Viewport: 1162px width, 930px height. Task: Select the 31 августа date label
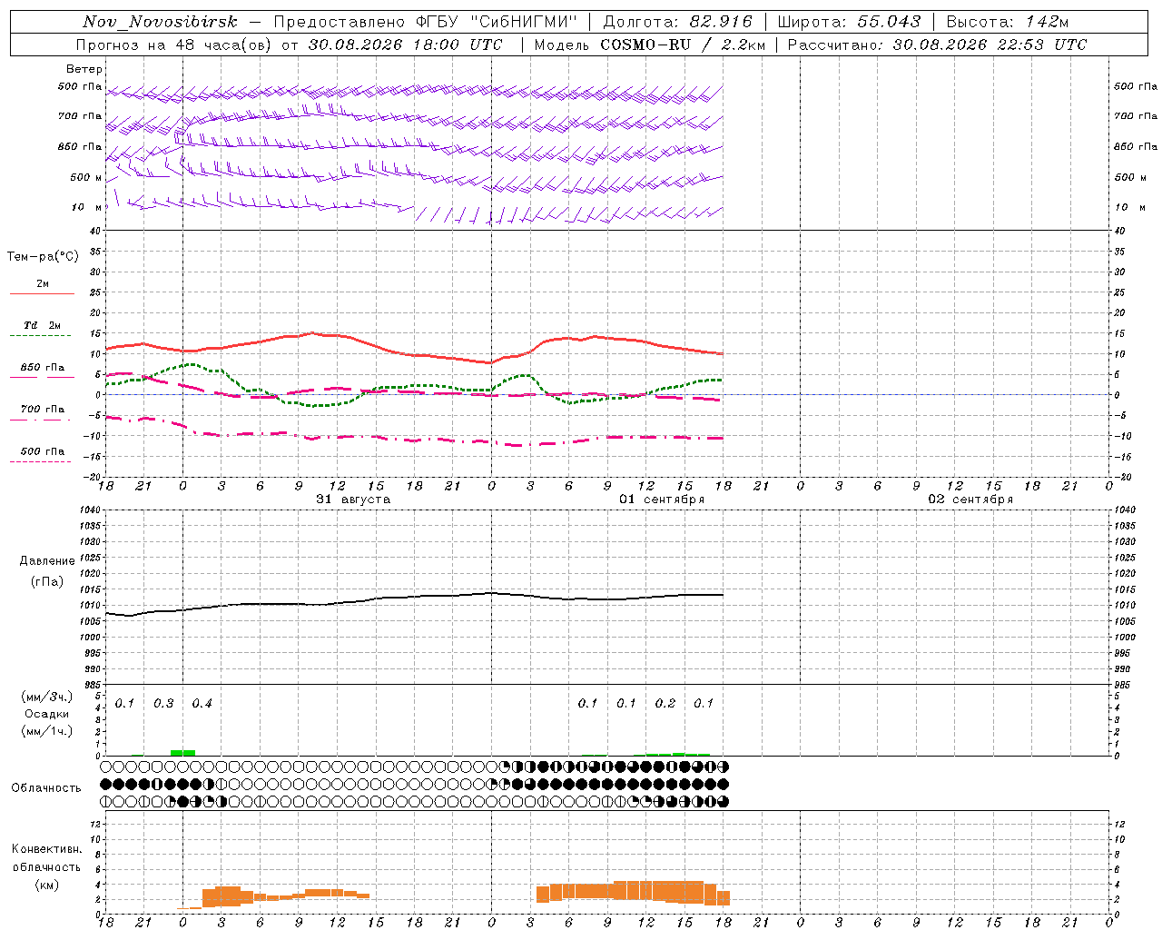(353, 500)
